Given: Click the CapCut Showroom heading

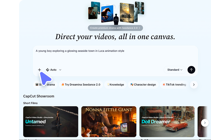Looking at the screenshot, I should point(39,96).
